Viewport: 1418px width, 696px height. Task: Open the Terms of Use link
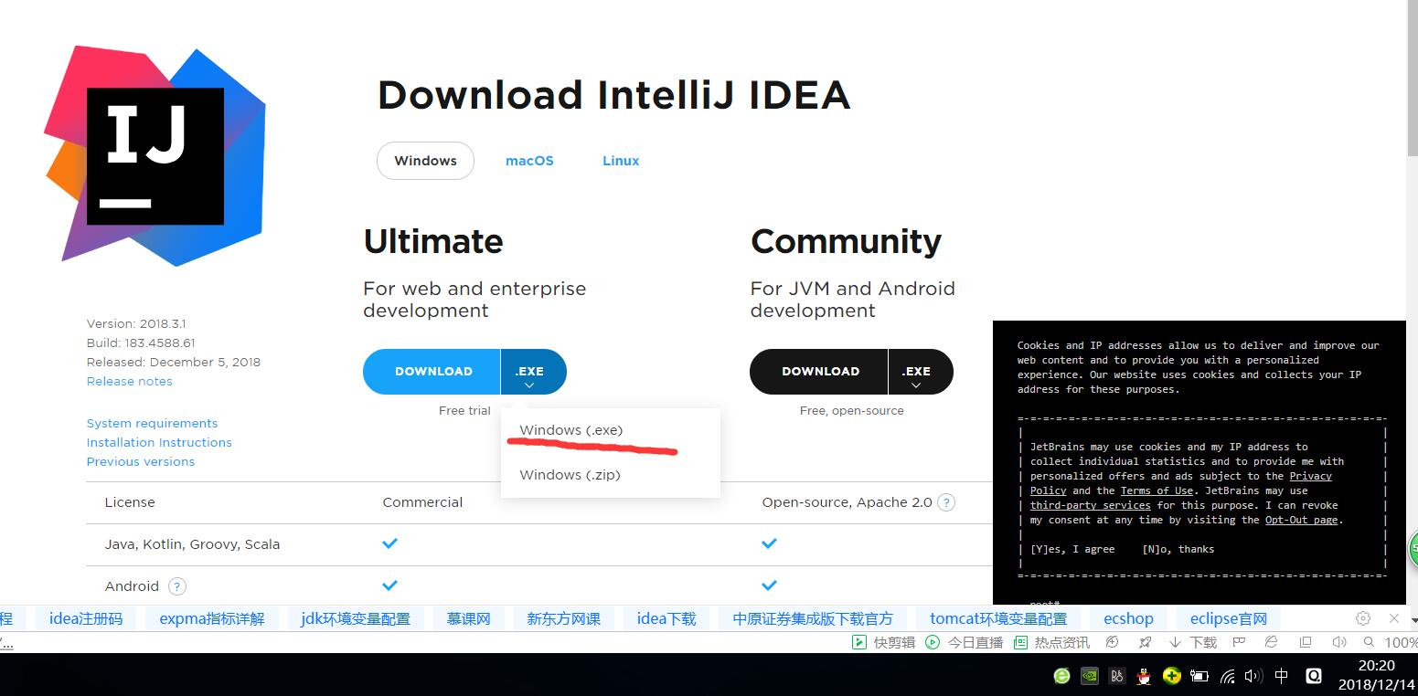[x=1157, y=490]
